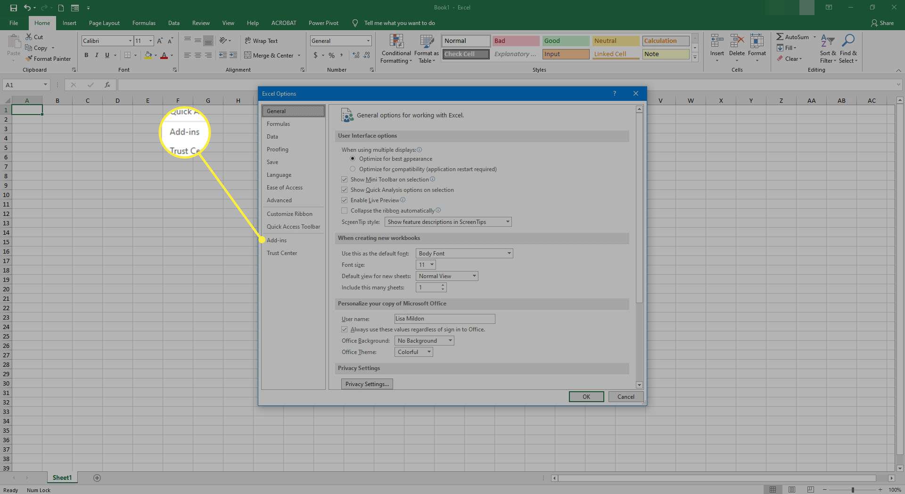905x494 pixels.
Task: Open ScreenTip style dropdown
Action: (448, 222)
